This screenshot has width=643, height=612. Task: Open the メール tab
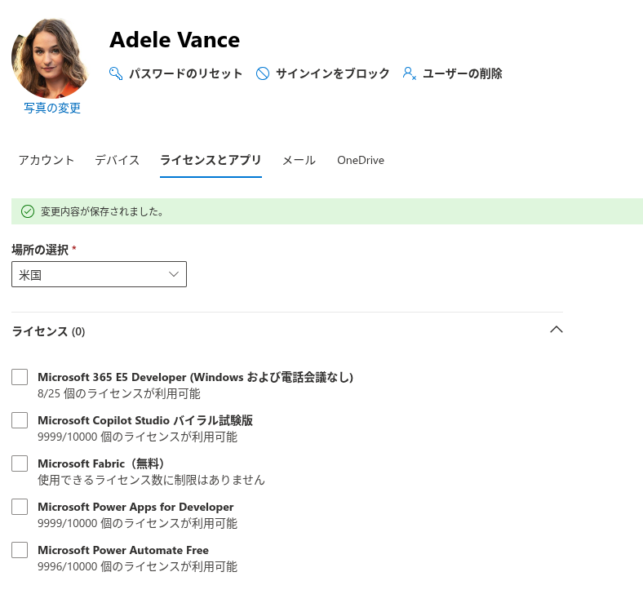[299, 160]
